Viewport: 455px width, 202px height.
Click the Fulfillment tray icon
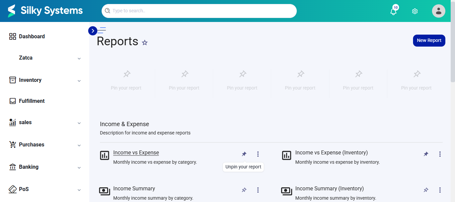point(13,101)
